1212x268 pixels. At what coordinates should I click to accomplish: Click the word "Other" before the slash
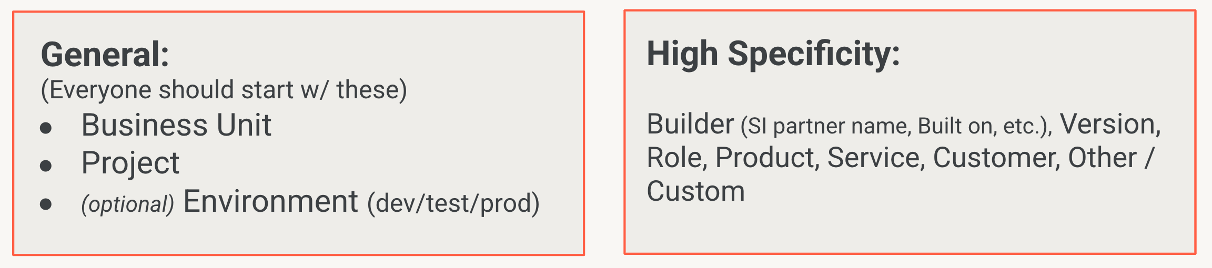tap(1102, 158)
